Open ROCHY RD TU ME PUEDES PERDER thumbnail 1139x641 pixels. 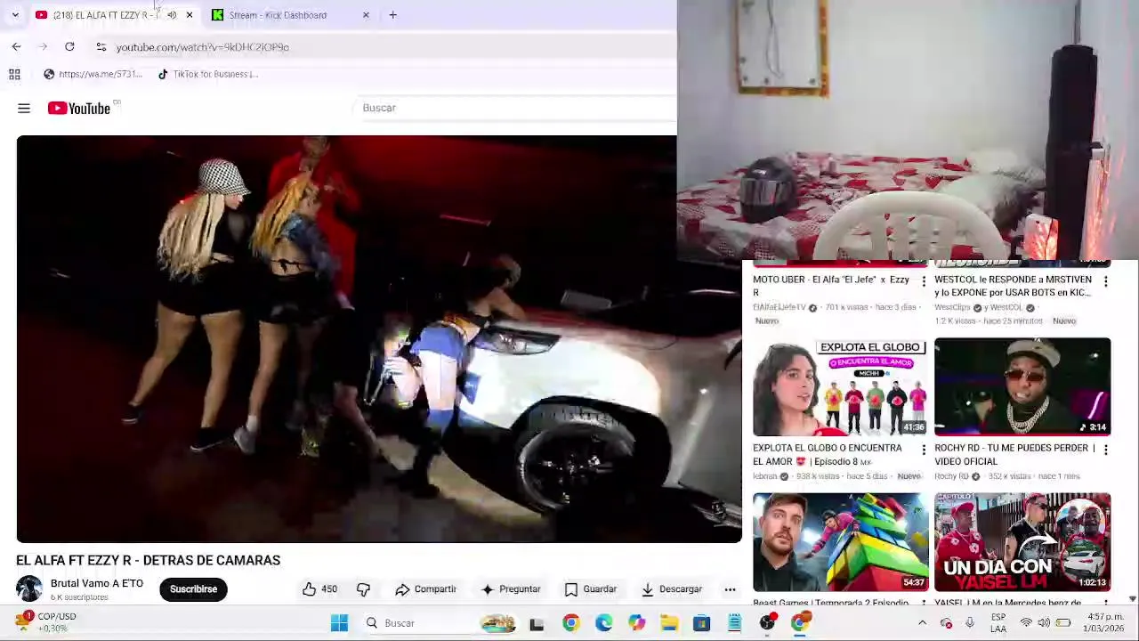coord(1022,386)
